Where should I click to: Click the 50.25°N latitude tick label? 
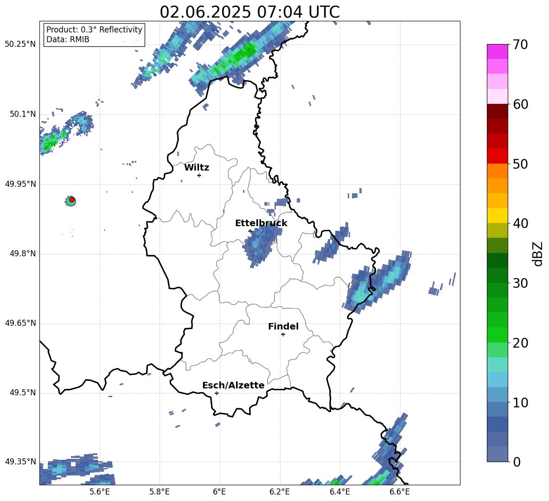(x=20, y=44)
